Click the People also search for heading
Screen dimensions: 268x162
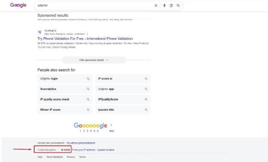(x=57, y=70)
